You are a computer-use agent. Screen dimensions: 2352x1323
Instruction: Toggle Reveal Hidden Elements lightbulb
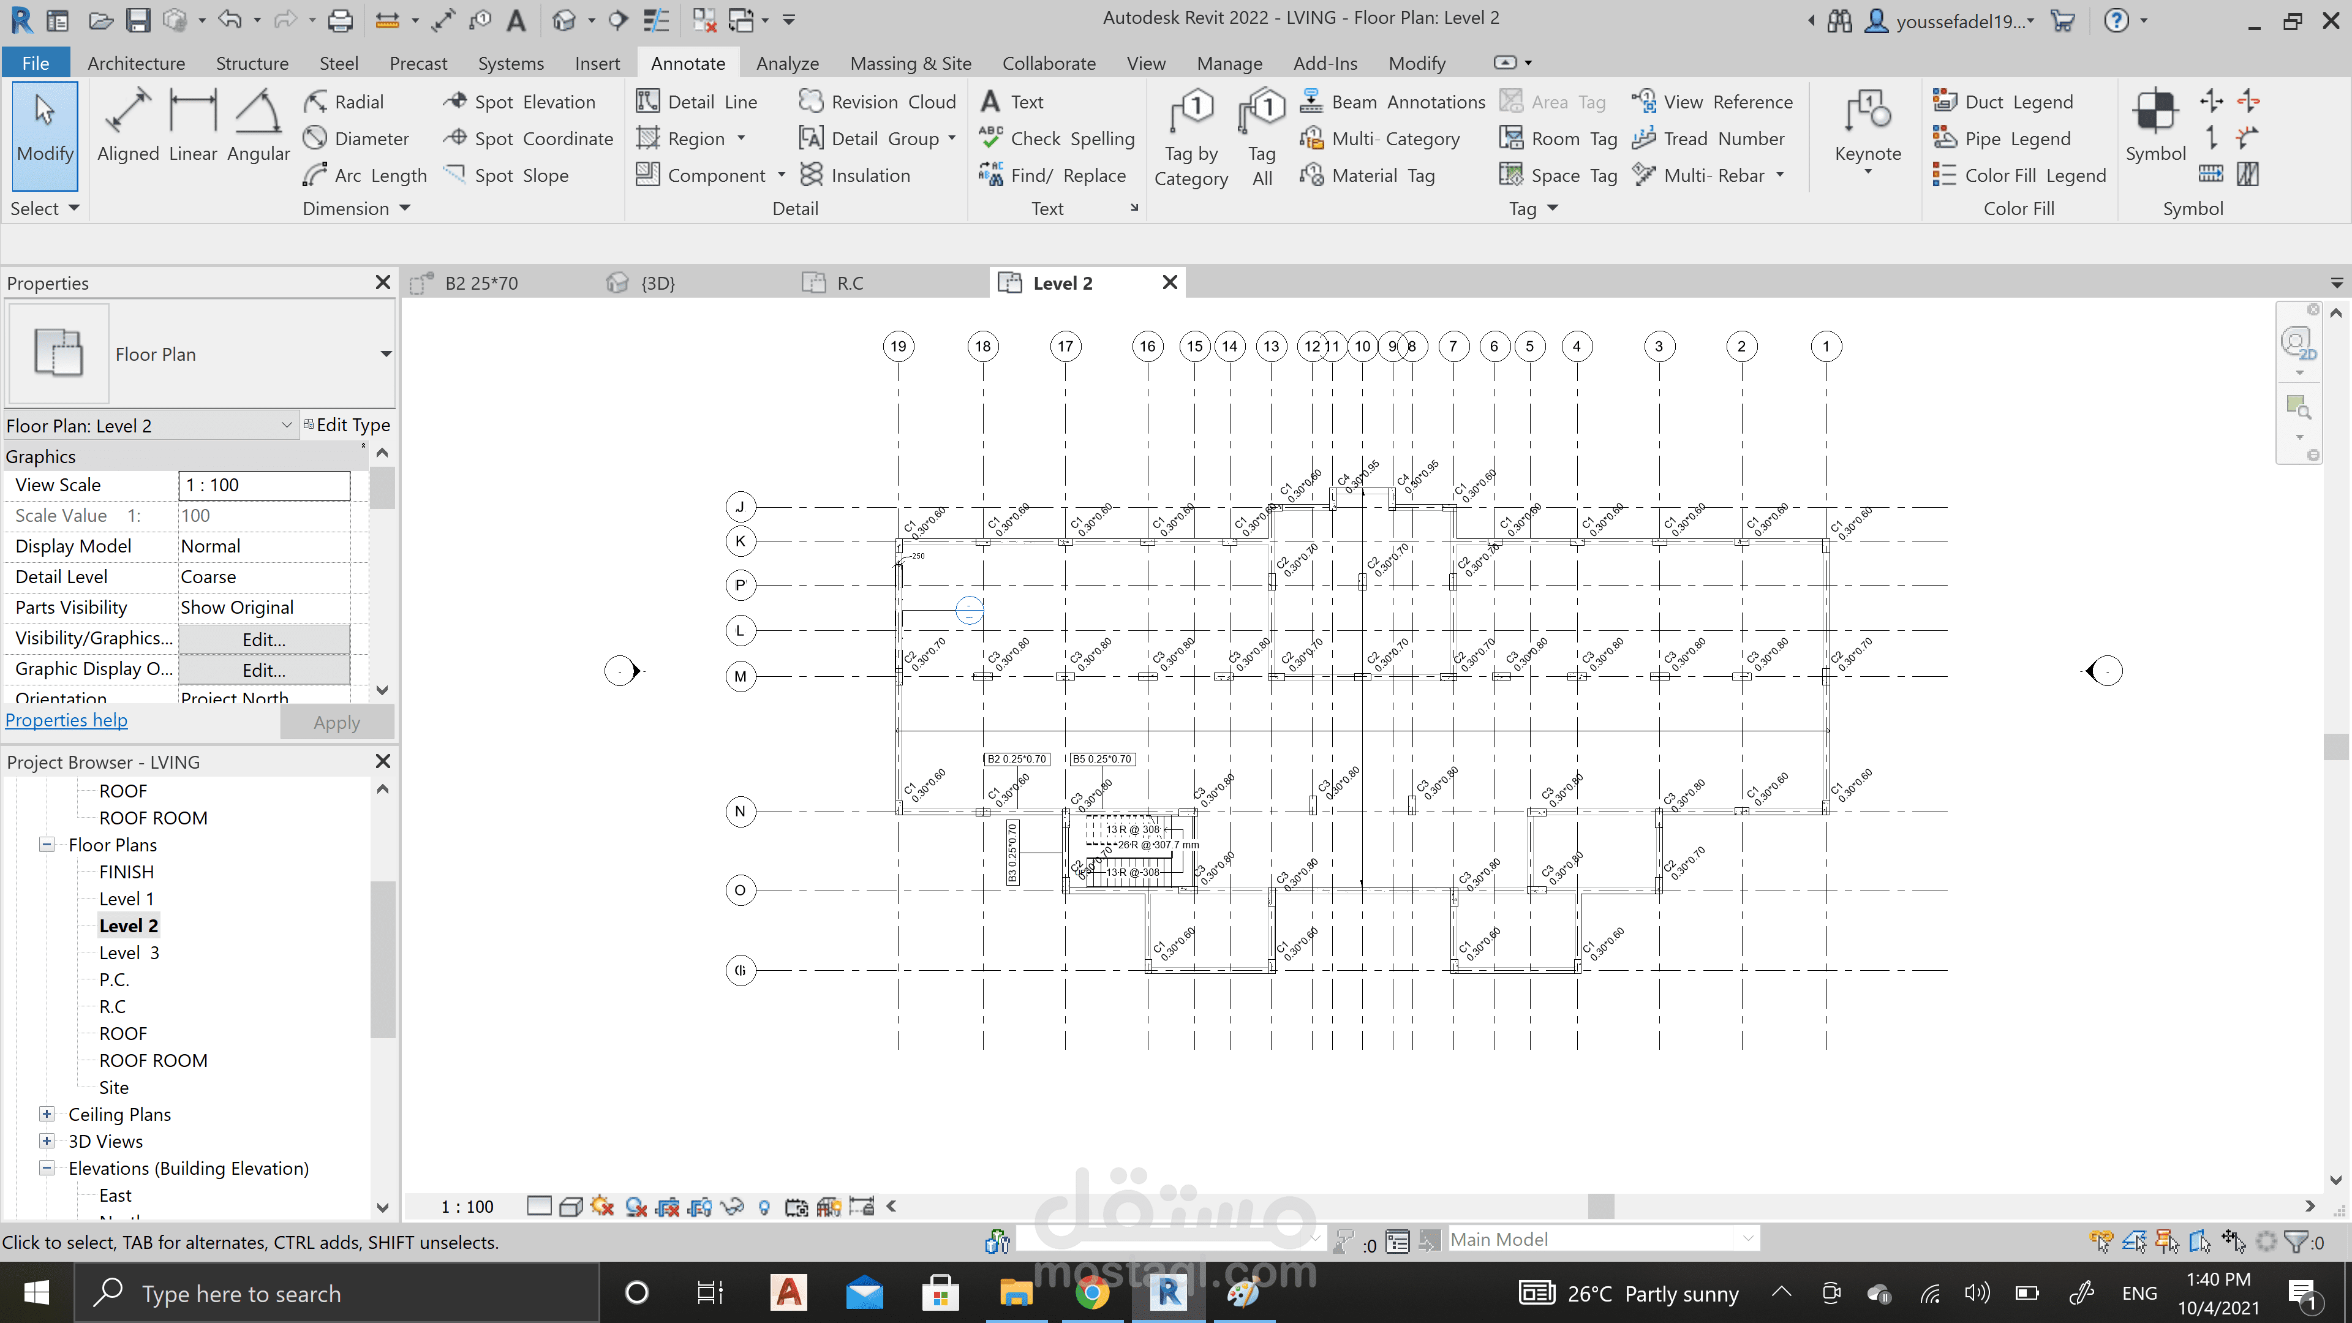[x=764, y=1207]
